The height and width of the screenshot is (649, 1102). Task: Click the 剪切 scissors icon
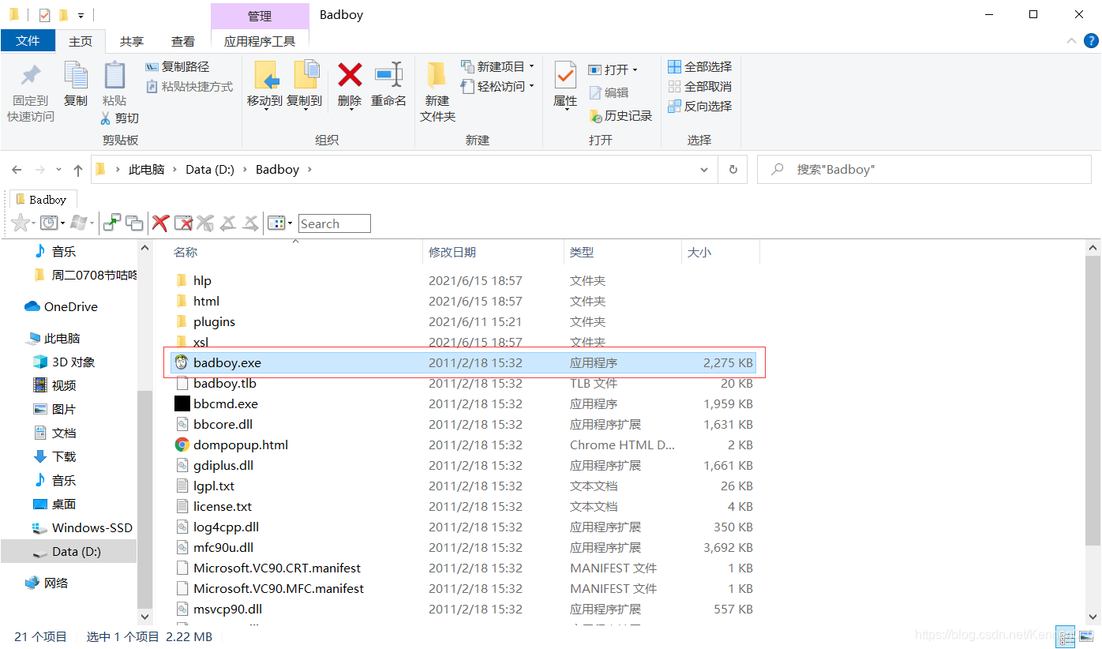(x=106, y=118)
